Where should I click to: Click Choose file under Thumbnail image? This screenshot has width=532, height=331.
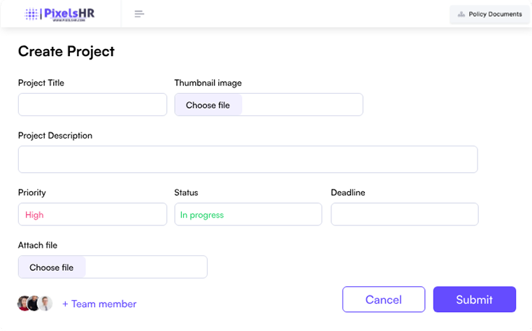[x=208, y=105]
